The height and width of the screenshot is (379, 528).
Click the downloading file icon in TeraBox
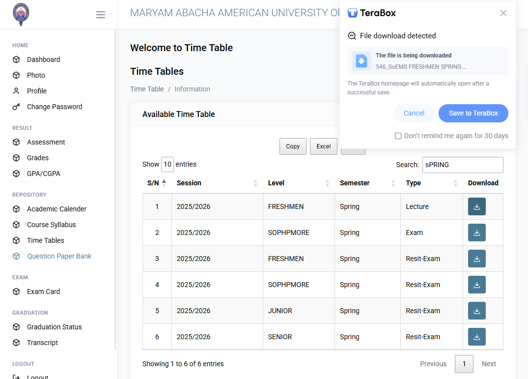pyautogui.click(x=361, y=61)
